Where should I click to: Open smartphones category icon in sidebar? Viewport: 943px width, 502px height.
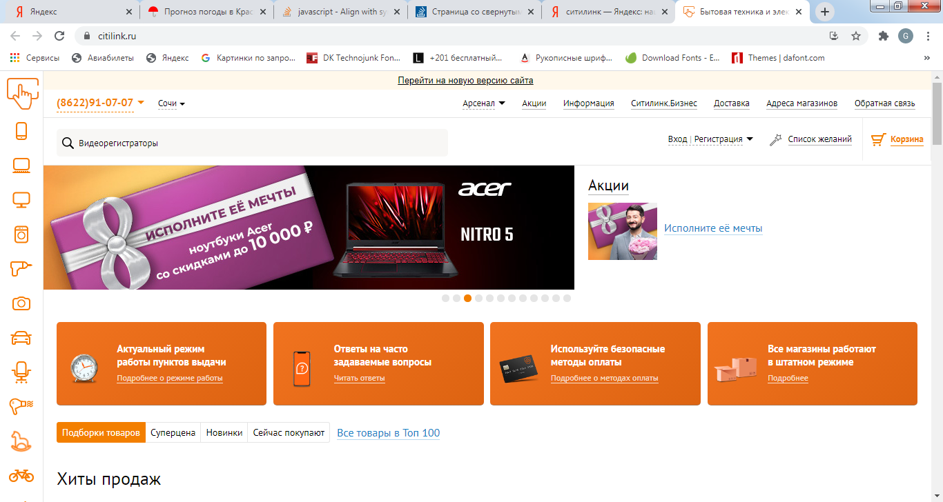(21, 131)
